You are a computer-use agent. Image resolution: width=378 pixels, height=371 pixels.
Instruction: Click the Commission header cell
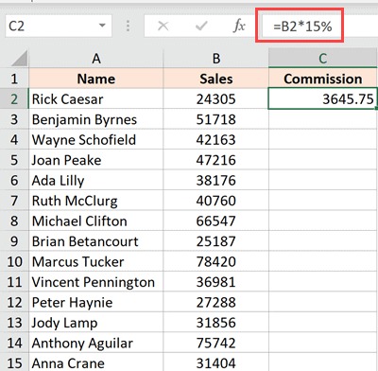[323, 79]
